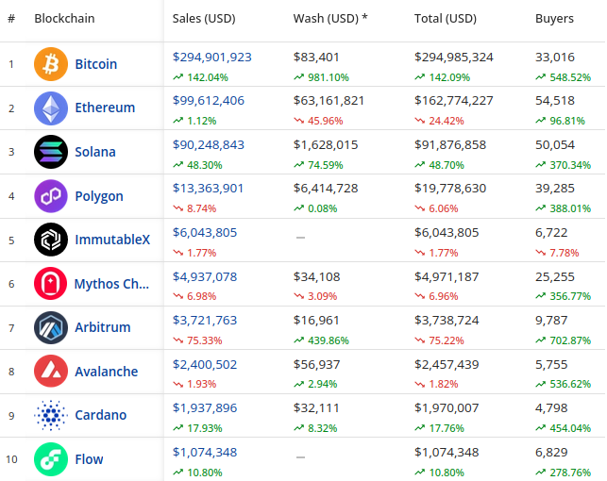Open the ImmutableX blockchain link
The height and width of the screenshot is (481, 607).
(112, 240)
